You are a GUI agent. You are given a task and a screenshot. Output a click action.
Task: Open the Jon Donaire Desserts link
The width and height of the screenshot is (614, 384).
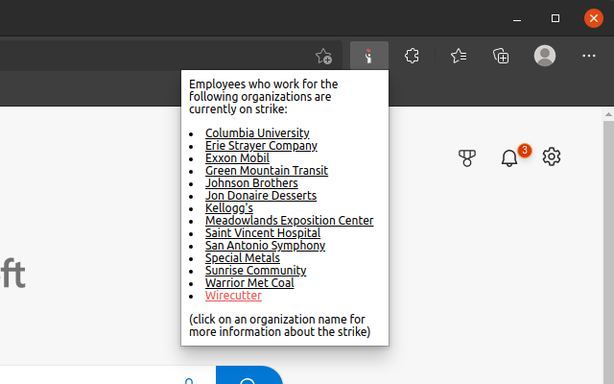(x=261, y=196)
